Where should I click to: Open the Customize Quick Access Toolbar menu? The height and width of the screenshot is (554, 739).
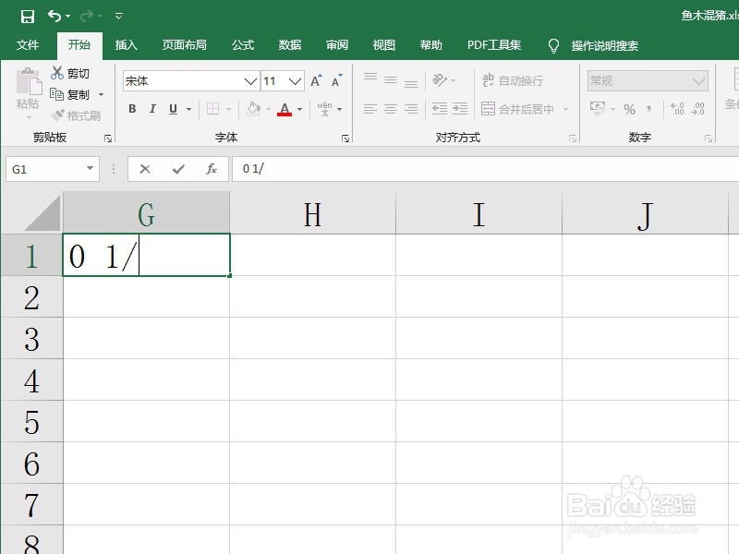(x=119, y=17)
